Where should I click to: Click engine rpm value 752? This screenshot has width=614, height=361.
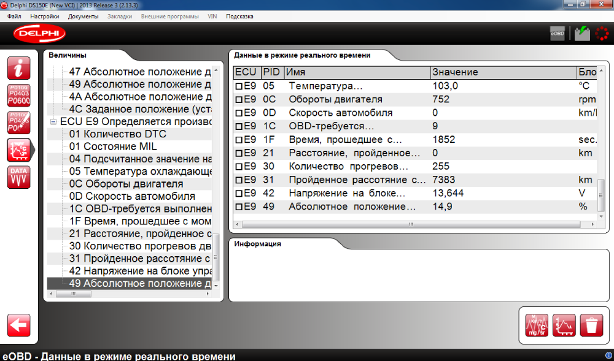[441, 100]
